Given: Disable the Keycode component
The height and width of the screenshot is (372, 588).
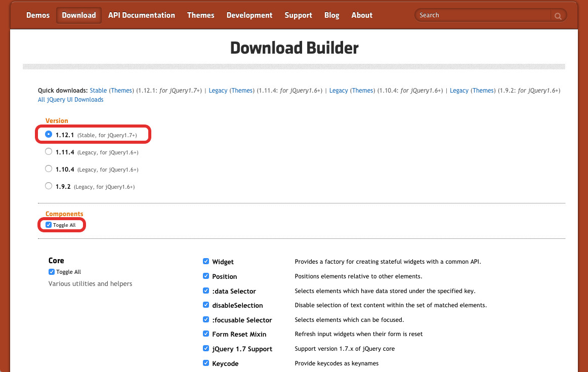Looking at the screenshot, I should (206, 363).
